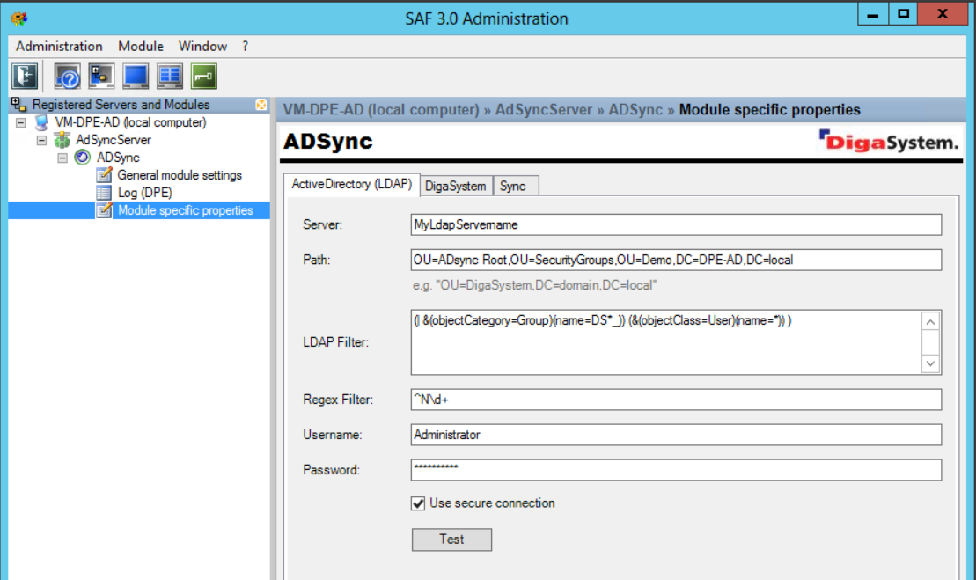Switch to the Sync tab
Viewport: 976px width, 580px height.
[x=513, y=186]
